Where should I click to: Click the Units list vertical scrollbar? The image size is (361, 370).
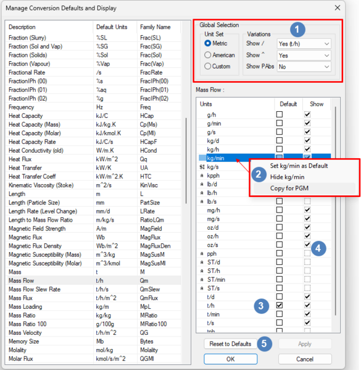335,211
